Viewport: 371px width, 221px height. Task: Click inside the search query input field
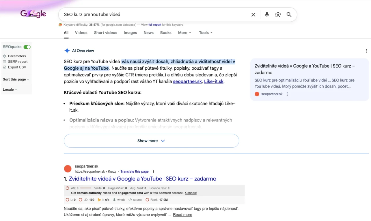(x=153, y=15)
